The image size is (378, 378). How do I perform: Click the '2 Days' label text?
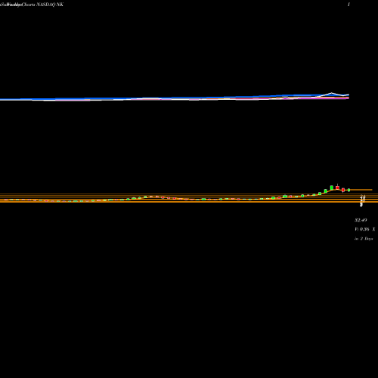click(x=367, y=238)
